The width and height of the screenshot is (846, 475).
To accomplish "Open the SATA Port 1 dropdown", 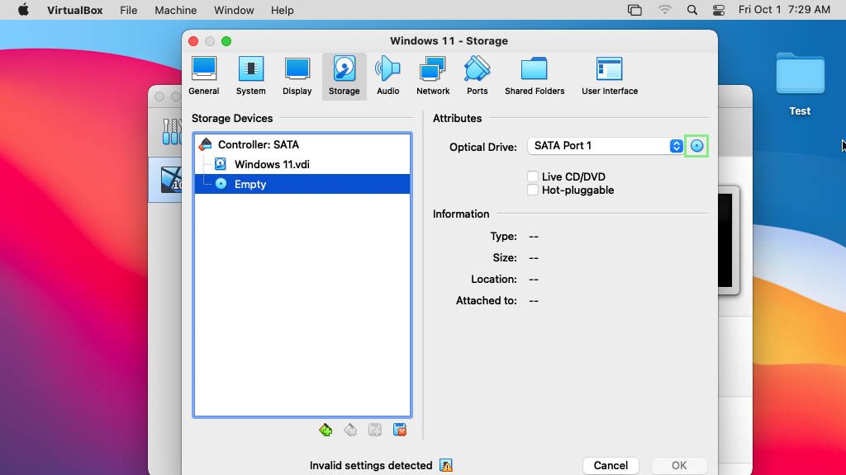I will click(x=676, y=145).
